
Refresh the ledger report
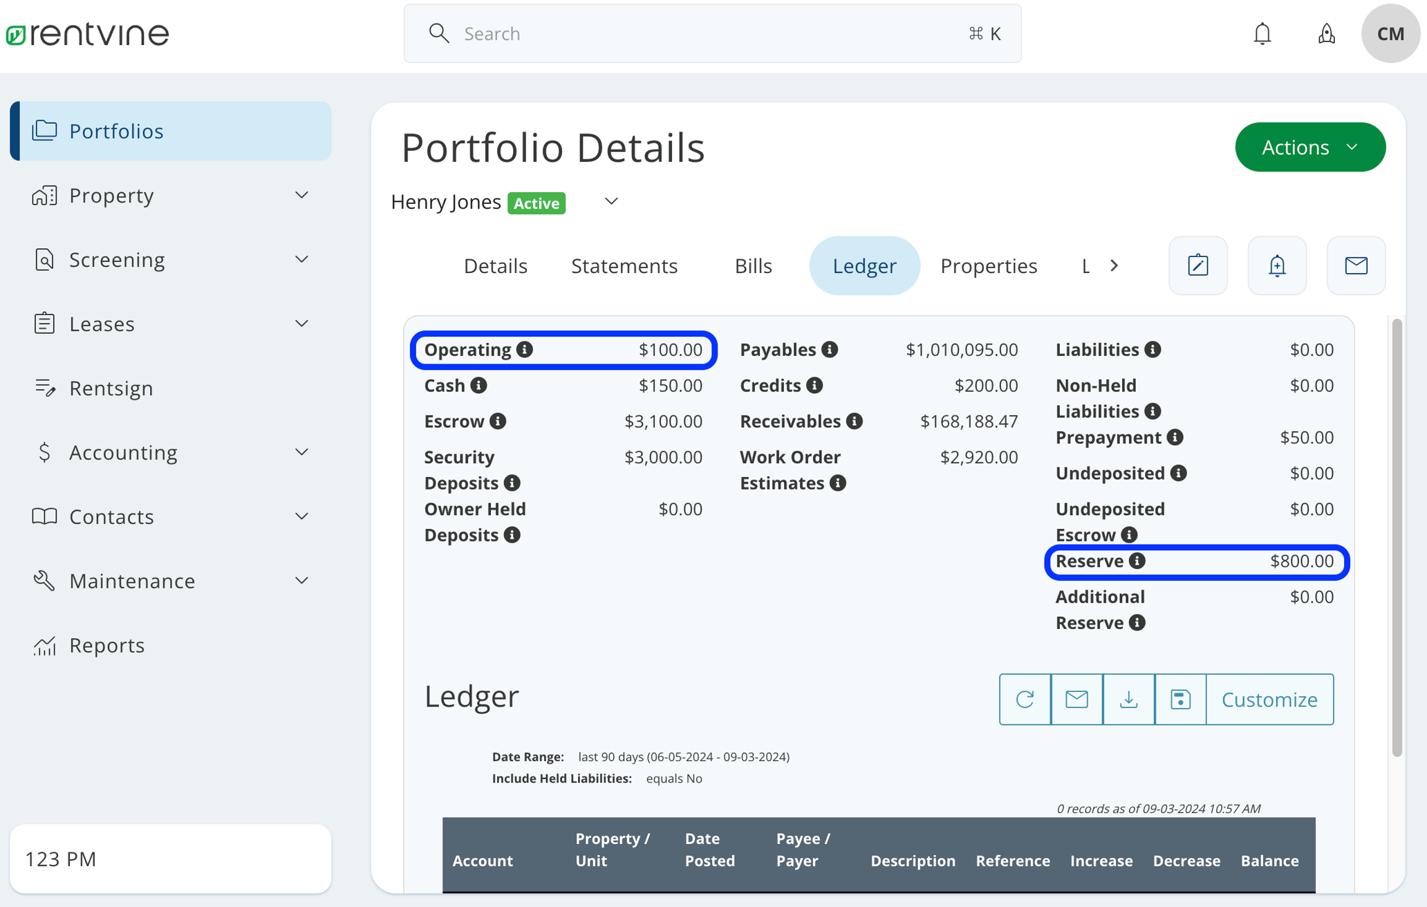coord(1025,700)
